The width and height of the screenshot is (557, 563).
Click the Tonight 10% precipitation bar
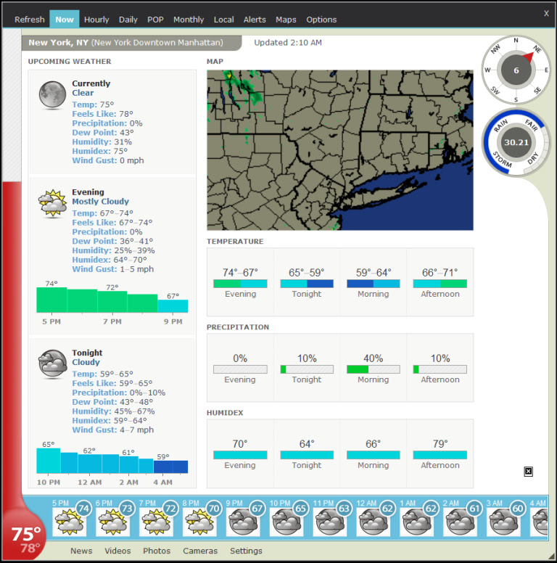307,369
